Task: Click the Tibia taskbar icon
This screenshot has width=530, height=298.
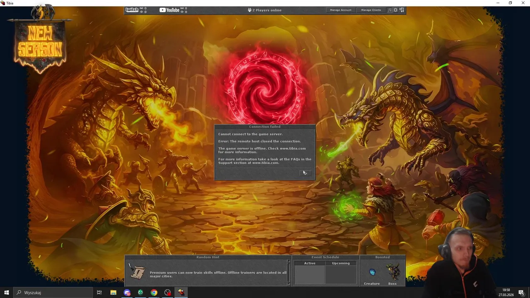Action: [181, 293]
